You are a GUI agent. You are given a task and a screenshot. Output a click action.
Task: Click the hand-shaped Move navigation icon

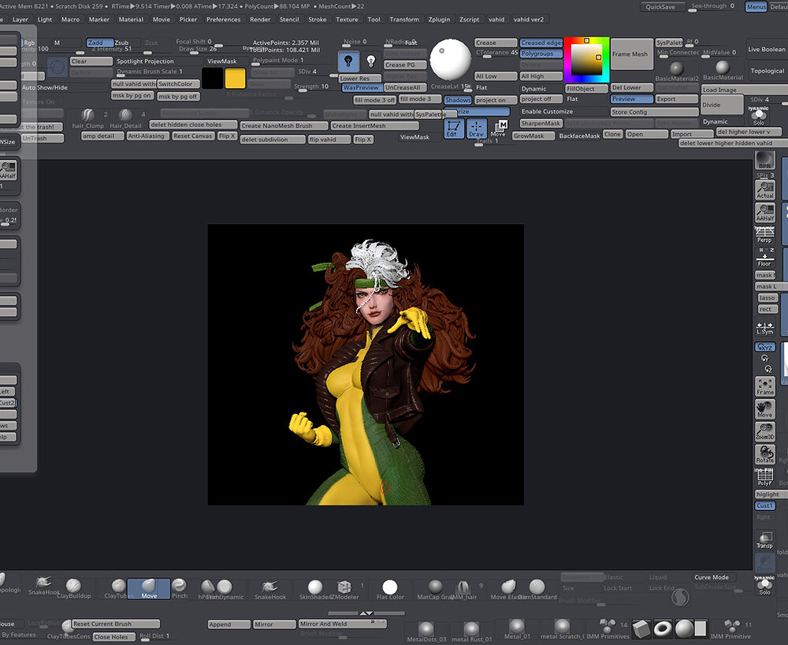tap(764, 409)
